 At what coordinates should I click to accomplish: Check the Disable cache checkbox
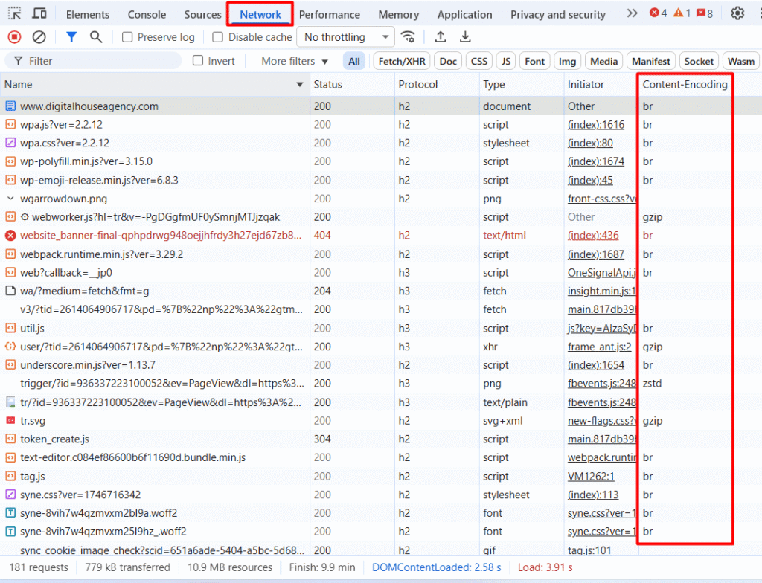(218, 37)
